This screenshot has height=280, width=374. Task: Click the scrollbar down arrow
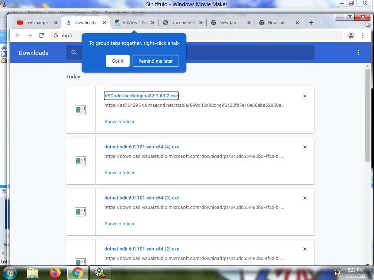[x=367, y=264]
